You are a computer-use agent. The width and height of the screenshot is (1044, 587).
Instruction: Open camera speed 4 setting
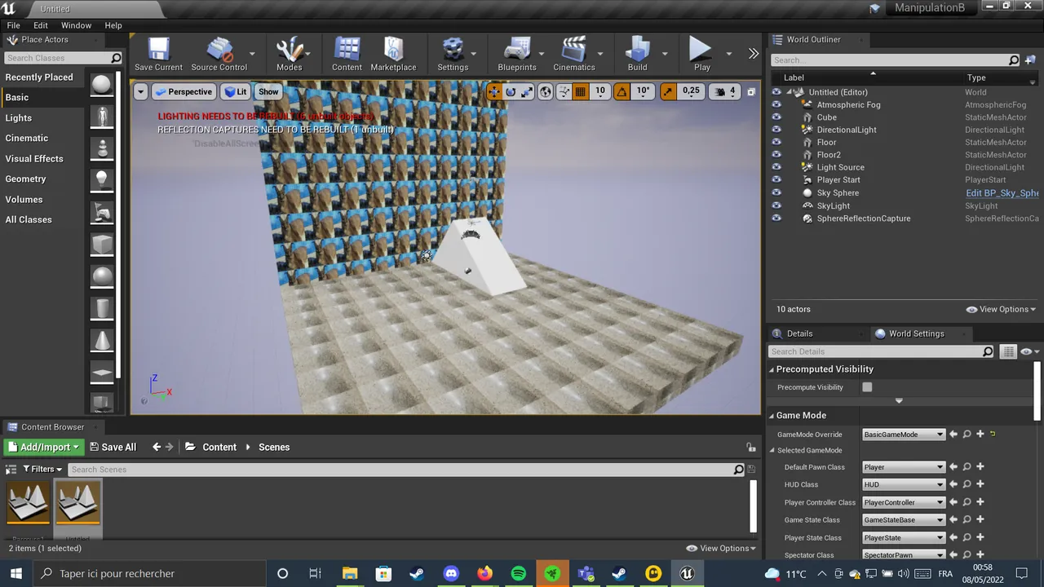coord(725,91)
